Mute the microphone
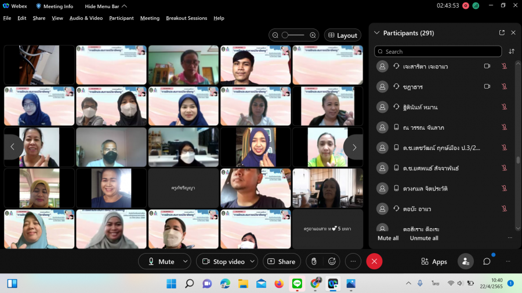This screenshot has height=293, width=522. (x=161, y=262)
